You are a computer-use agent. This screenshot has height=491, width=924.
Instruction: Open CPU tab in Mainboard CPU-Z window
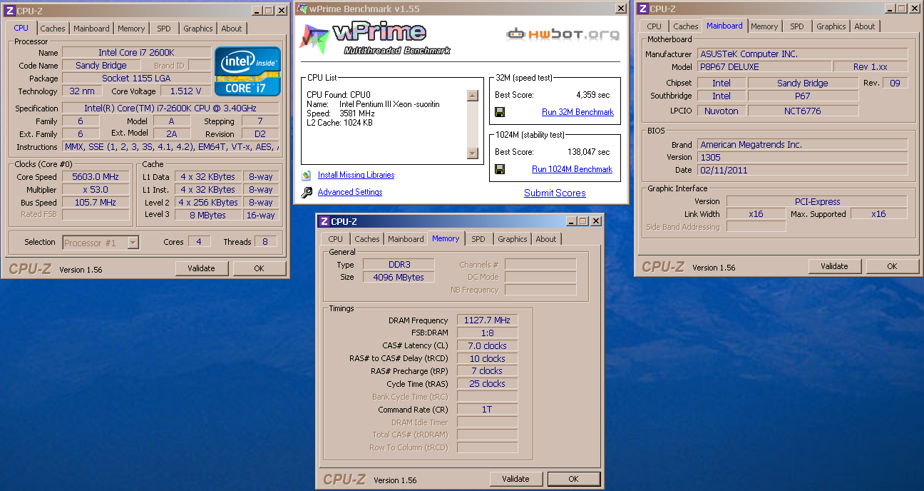[654, 26]
